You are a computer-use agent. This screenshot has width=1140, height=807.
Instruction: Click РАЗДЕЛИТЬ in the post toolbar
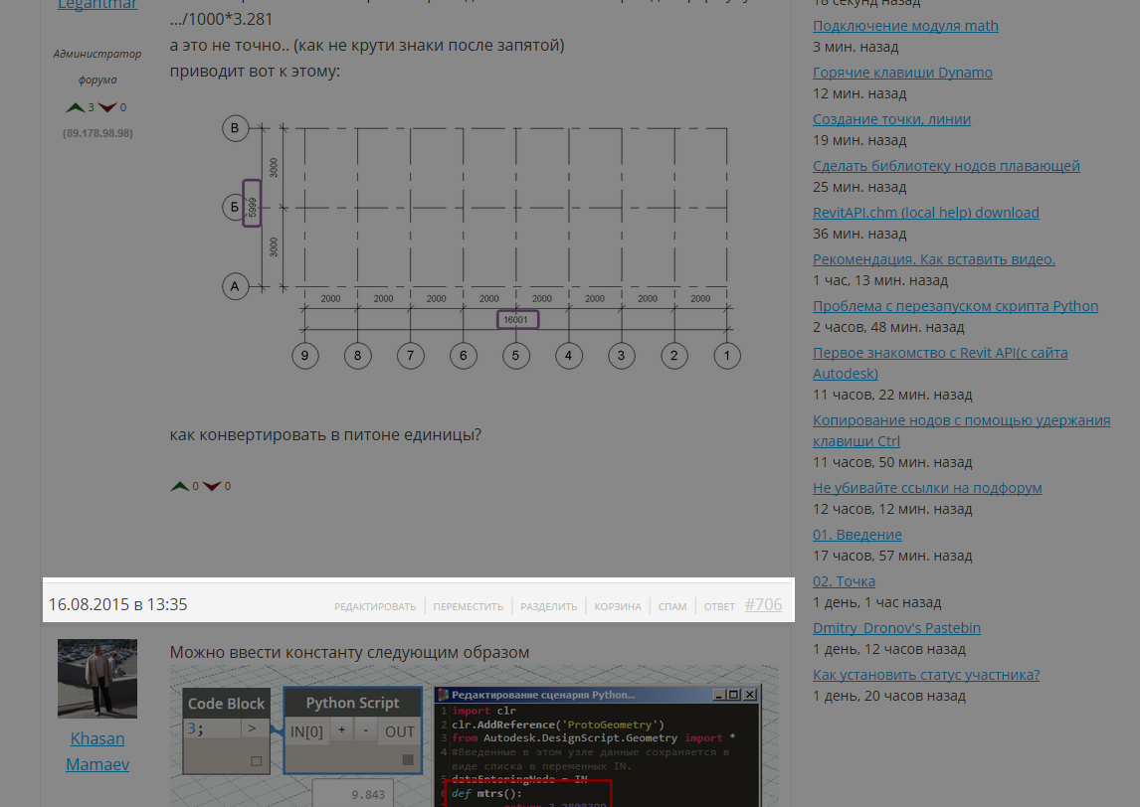tap(549, 606)
